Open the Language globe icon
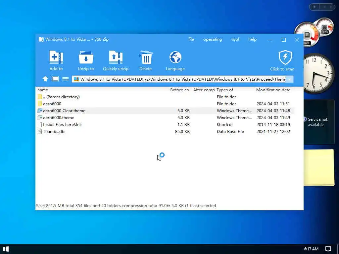The width and height of the screenshot is (339, 254). (x=175, y=58)
